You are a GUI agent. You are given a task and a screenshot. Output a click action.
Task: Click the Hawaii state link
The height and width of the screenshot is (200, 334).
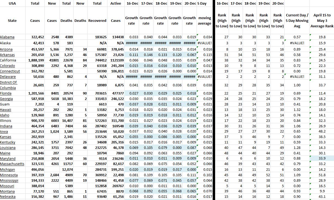coord(6,110)
